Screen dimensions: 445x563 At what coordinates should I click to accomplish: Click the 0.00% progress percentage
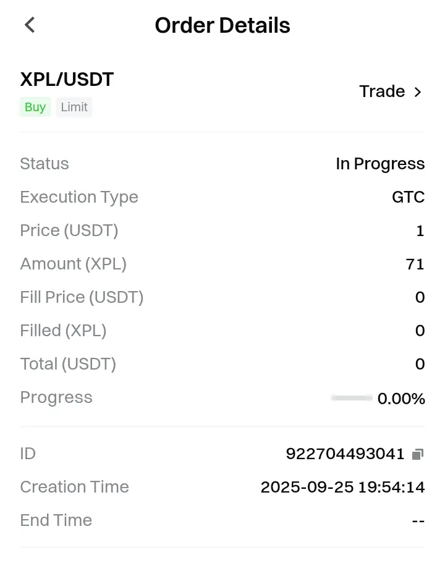[401, 399]
